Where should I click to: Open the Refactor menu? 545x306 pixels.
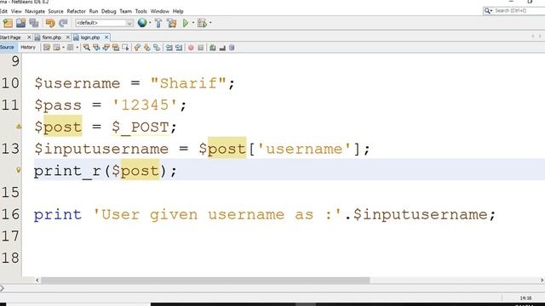pos(76,11)
